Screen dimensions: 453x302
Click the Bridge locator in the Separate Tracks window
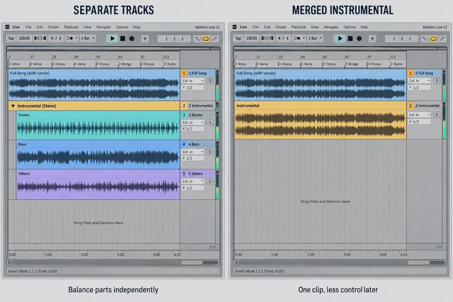pyautogui.click(x=125, y=64)
